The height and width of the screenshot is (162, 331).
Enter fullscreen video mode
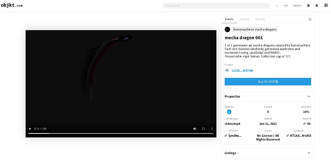pyautogui.click(x=203, y=129)
